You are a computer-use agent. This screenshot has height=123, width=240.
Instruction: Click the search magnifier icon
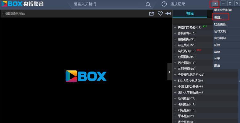point(148,4)
